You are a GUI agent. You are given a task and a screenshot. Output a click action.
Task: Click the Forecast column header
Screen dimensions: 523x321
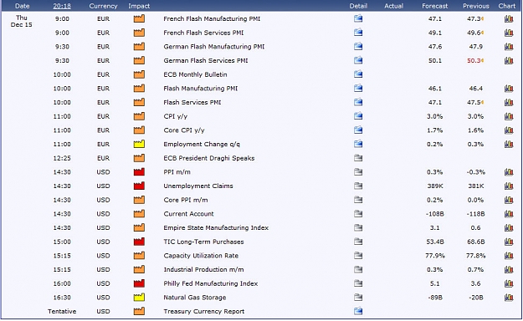point(434,6)
